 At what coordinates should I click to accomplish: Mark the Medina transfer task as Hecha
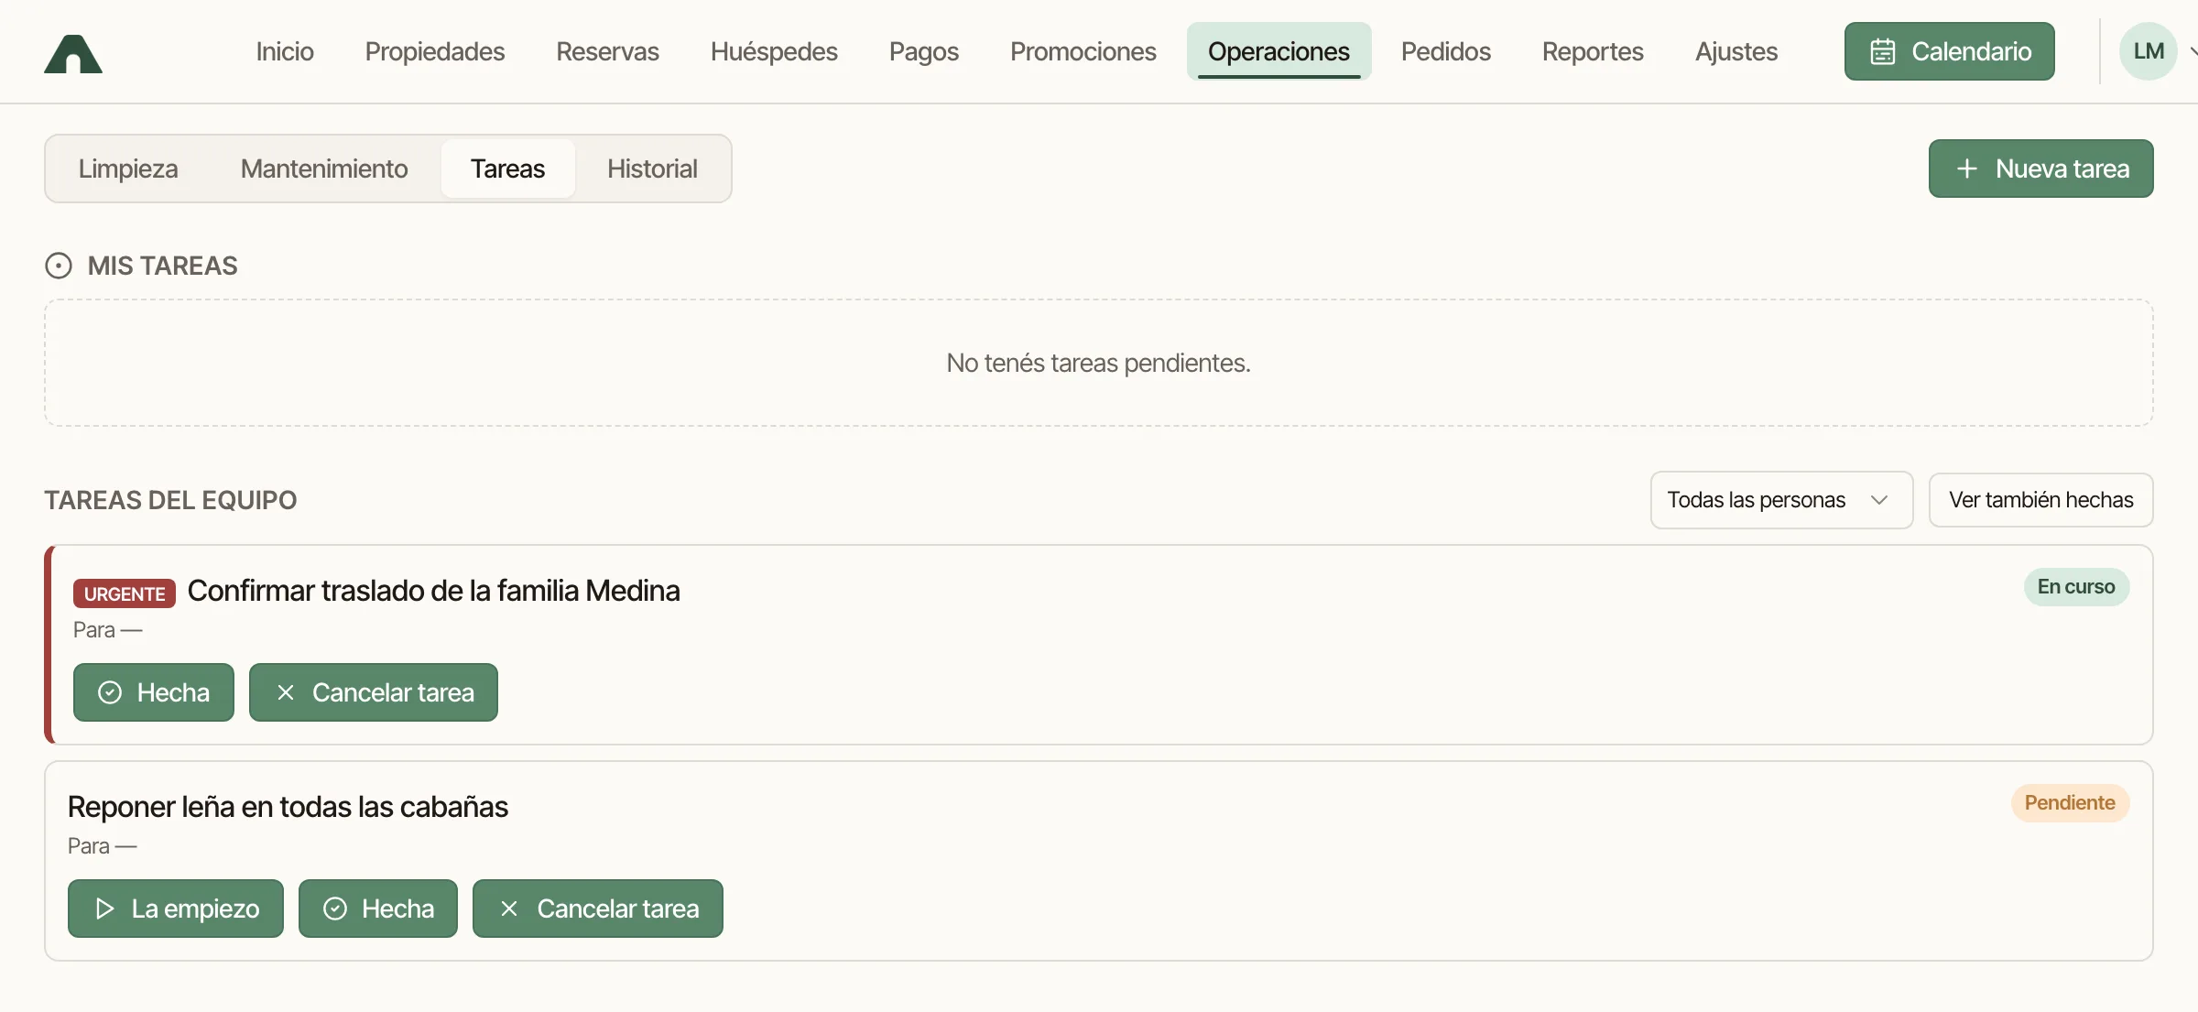click(x=154, y=692)
